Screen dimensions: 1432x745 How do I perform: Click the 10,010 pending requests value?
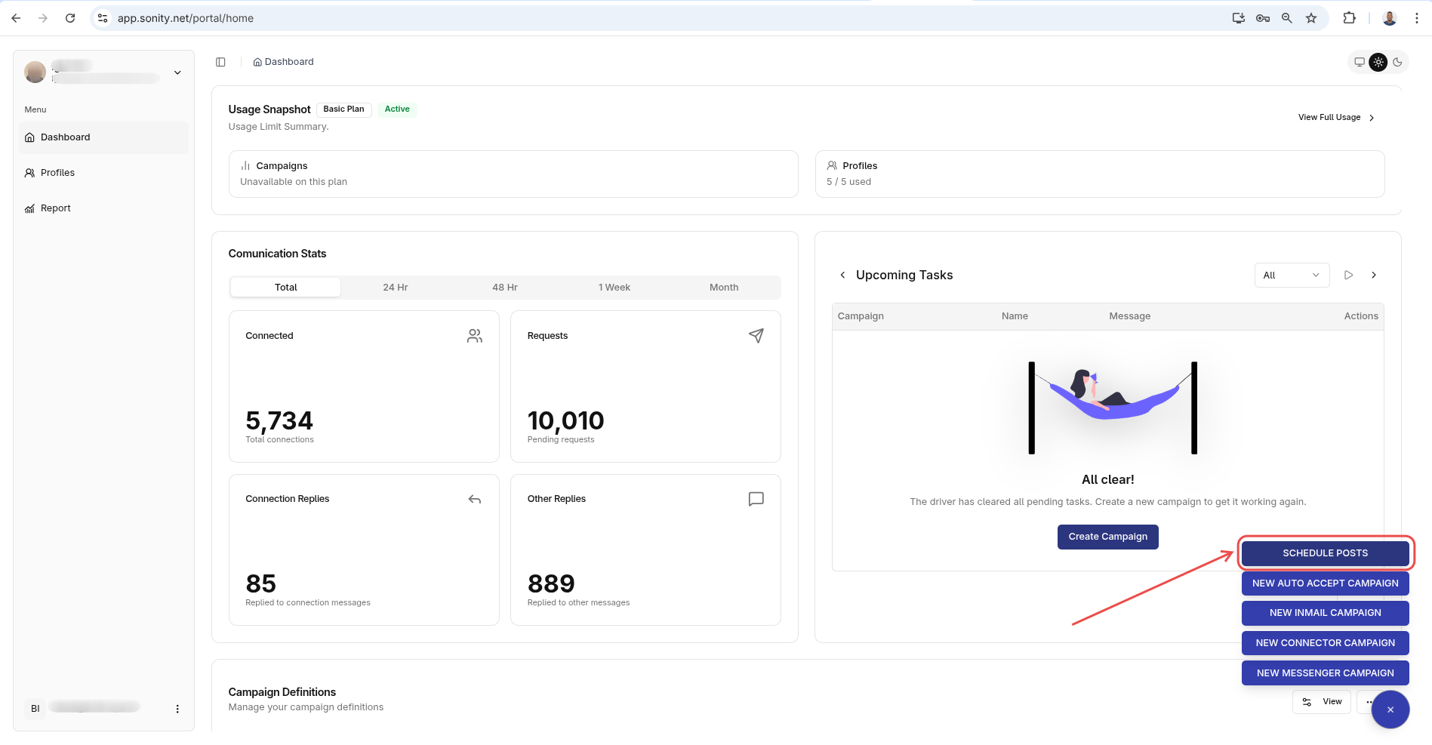565,420
